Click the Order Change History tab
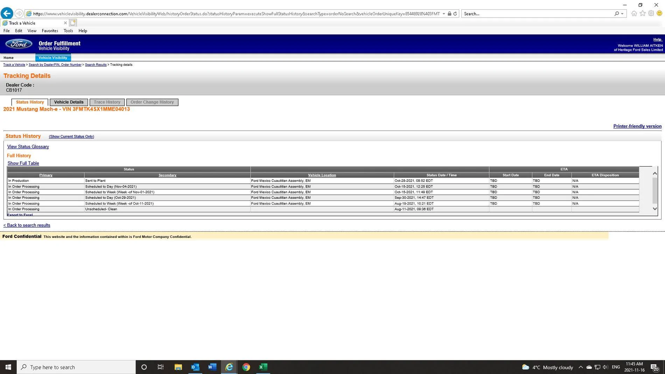The height and width of the screenshot is (374, 665). click(x=152, y=102)
